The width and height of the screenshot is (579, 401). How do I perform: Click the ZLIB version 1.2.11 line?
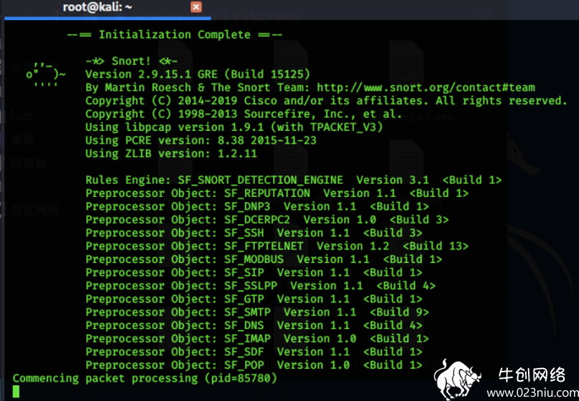click(171, 154)
